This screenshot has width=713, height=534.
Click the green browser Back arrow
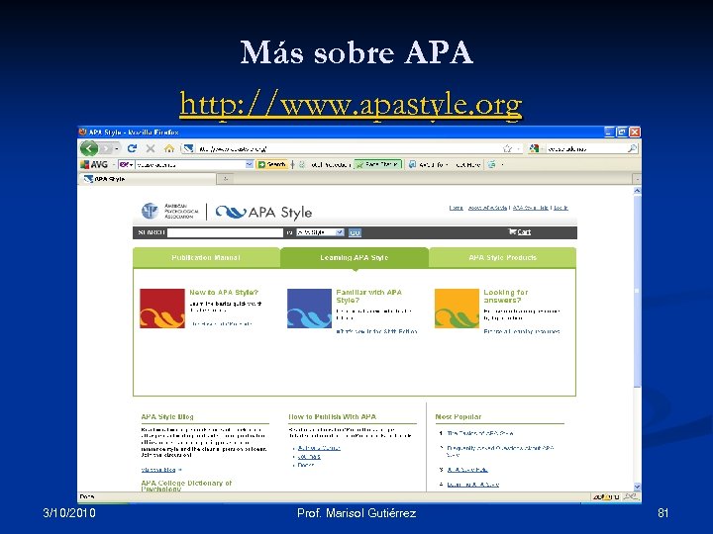(89, 148)
